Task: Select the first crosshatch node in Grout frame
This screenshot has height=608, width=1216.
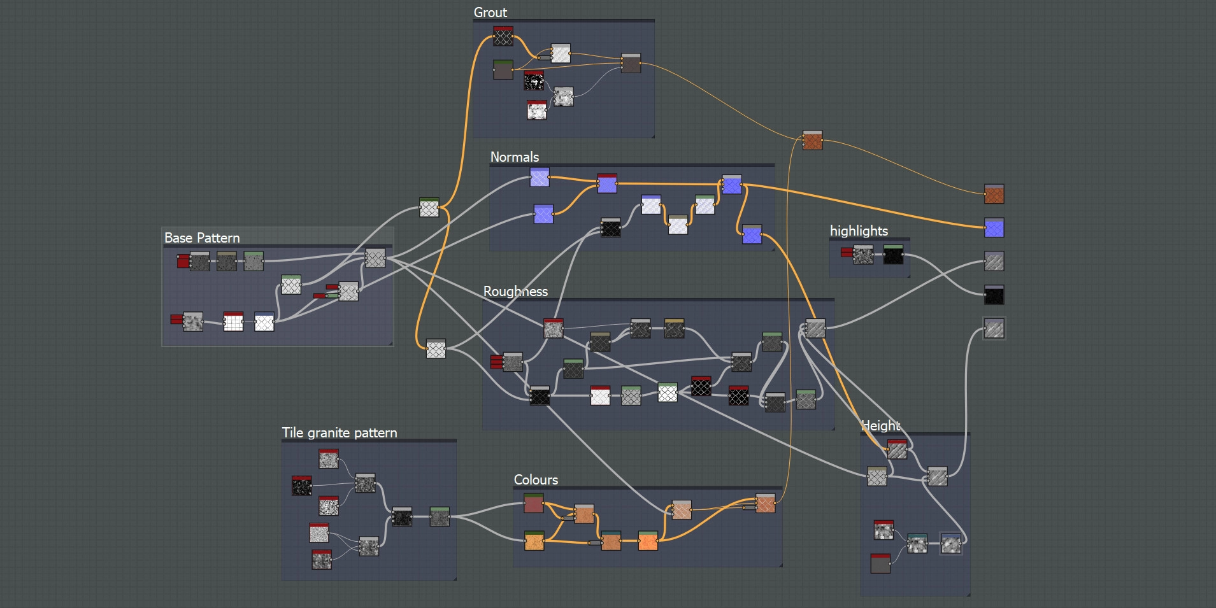Action: coord(503,37)
